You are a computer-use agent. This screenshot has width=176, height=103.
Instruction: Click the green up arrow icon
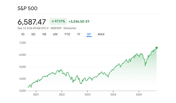[53, 21]
